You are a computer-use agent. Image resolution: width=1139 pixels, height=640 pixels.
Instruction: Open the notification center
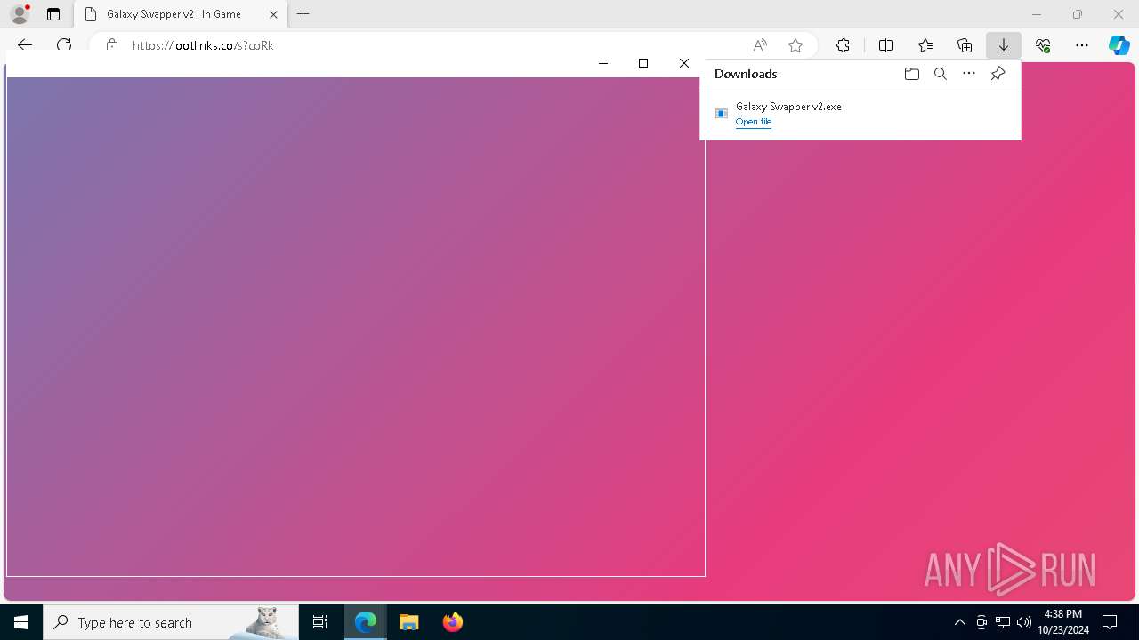pyautogui.click(x=1110, y=622)
